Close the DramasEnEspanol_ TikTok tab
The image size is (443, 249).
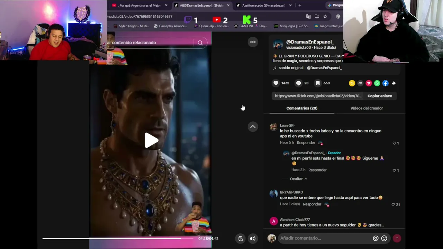tap(228, 5)
